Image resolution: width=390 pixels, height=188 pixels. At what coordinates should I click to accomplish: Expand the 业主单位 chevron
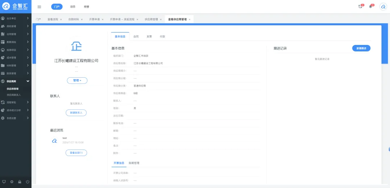pos(28,18)
